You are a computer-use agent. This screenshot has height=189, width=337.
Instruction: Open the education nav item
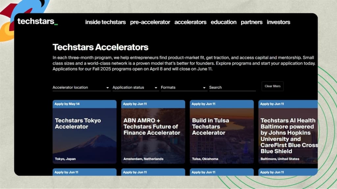pyautogui.click(x=223, y=22)
